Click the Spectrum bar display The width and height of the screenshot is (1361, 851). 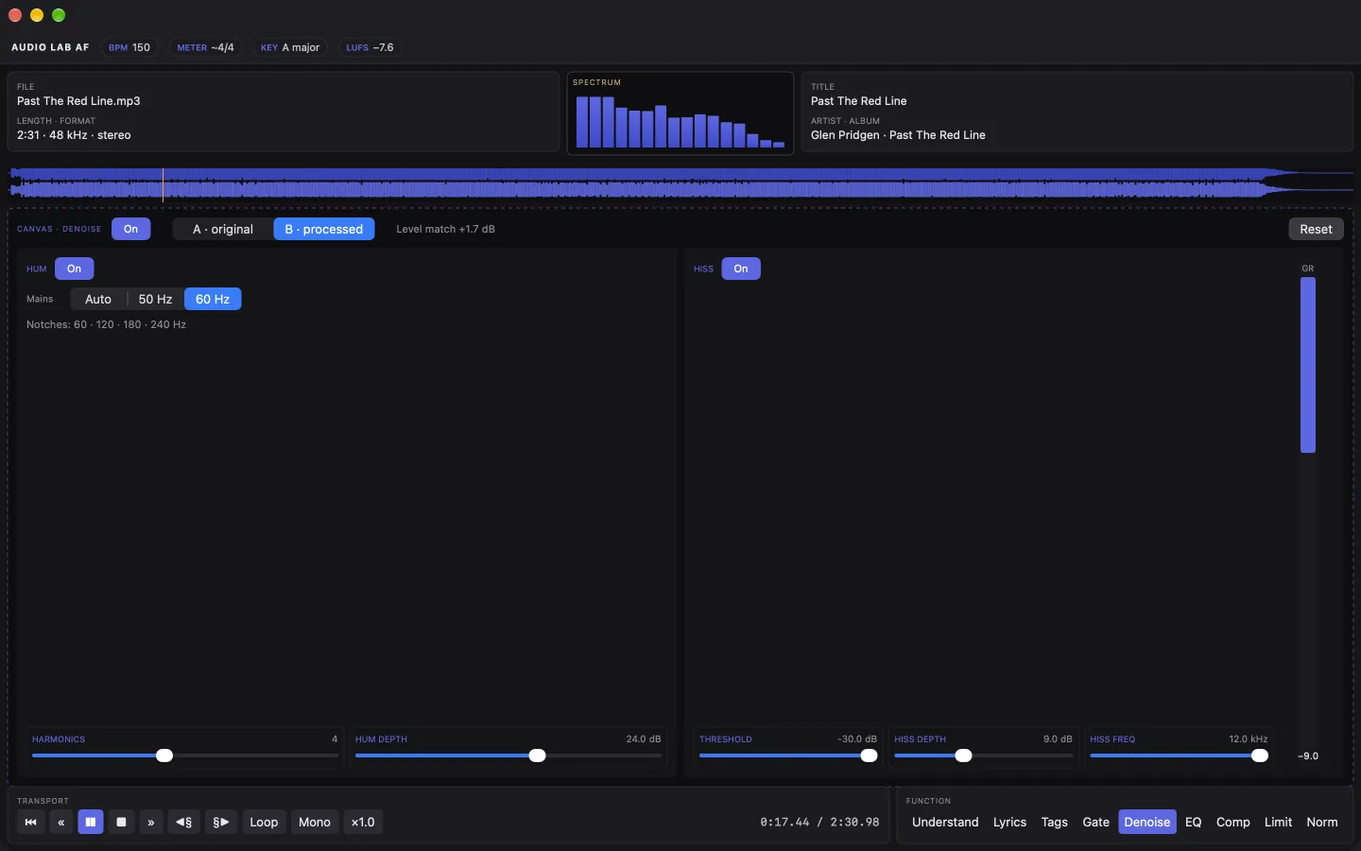680,113
